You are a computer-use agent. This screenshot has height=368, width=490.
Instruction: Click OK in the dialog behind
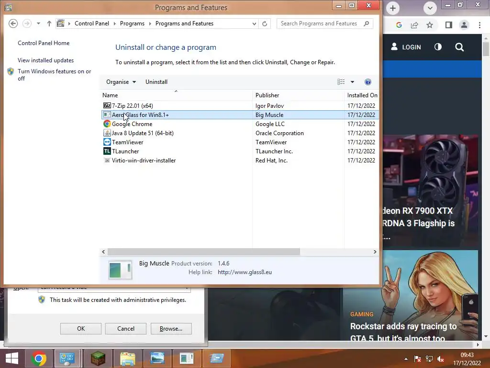(80, 329)
